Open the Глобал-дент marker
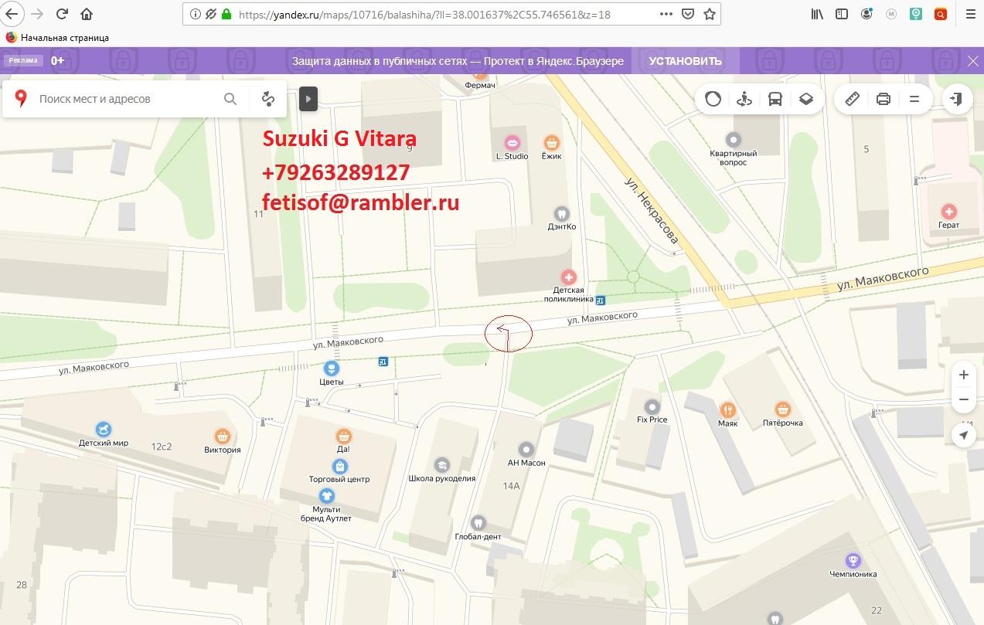Image resolution: width=984 pixels, height=625 pixels. [x=478, y=523]
